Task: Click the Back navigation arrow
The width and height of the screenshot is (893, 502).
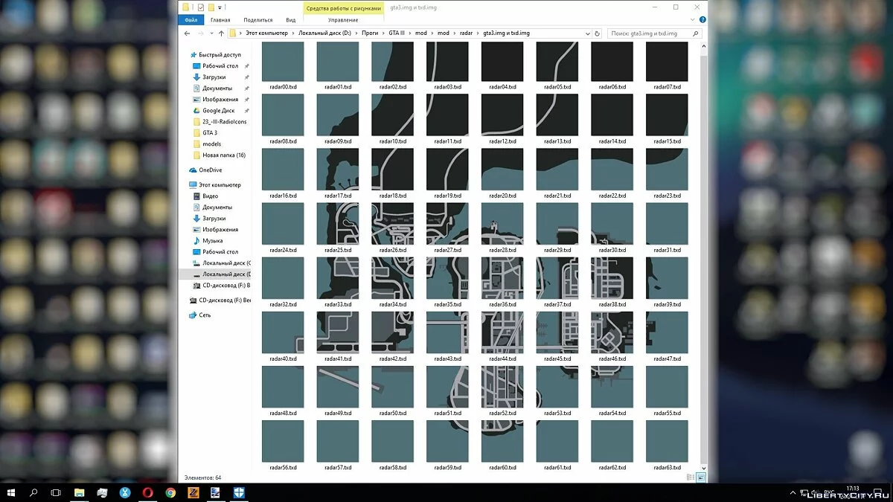Action: [188, 33]
